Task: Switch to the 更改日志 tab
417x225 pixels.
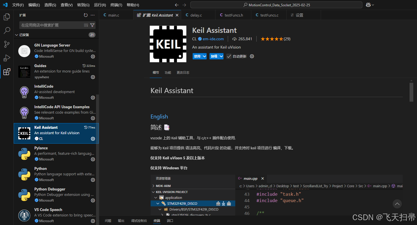Action: coord(183,73)
